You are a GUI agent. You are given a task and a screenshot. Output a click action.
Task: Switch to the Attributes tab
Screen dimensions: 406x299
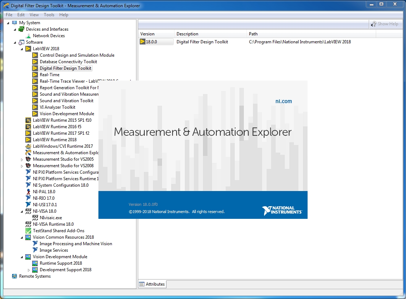click(152, 284)
